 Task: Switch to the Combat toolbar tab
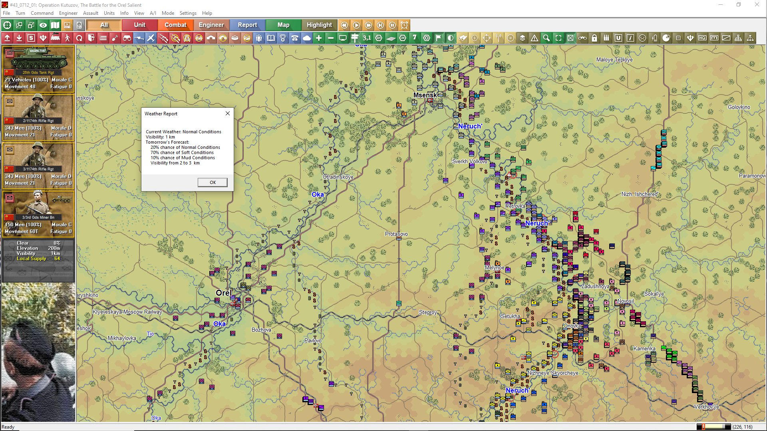click(x=175, y=25)
